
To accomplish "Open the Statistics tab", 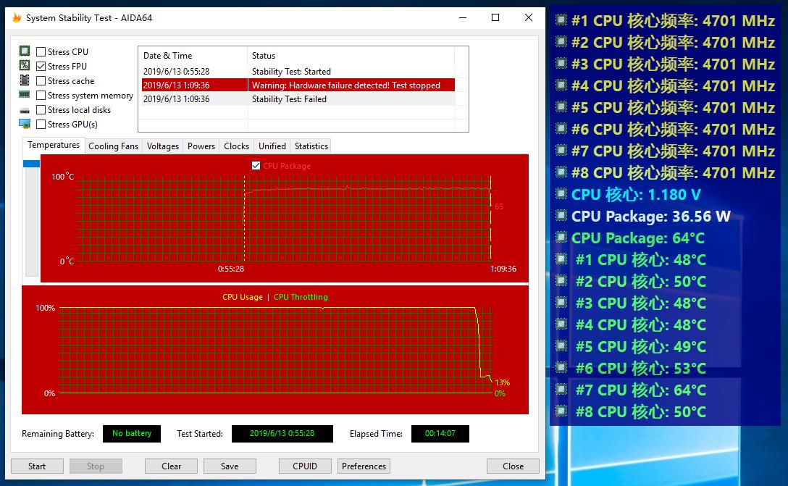I will (311, 146).
